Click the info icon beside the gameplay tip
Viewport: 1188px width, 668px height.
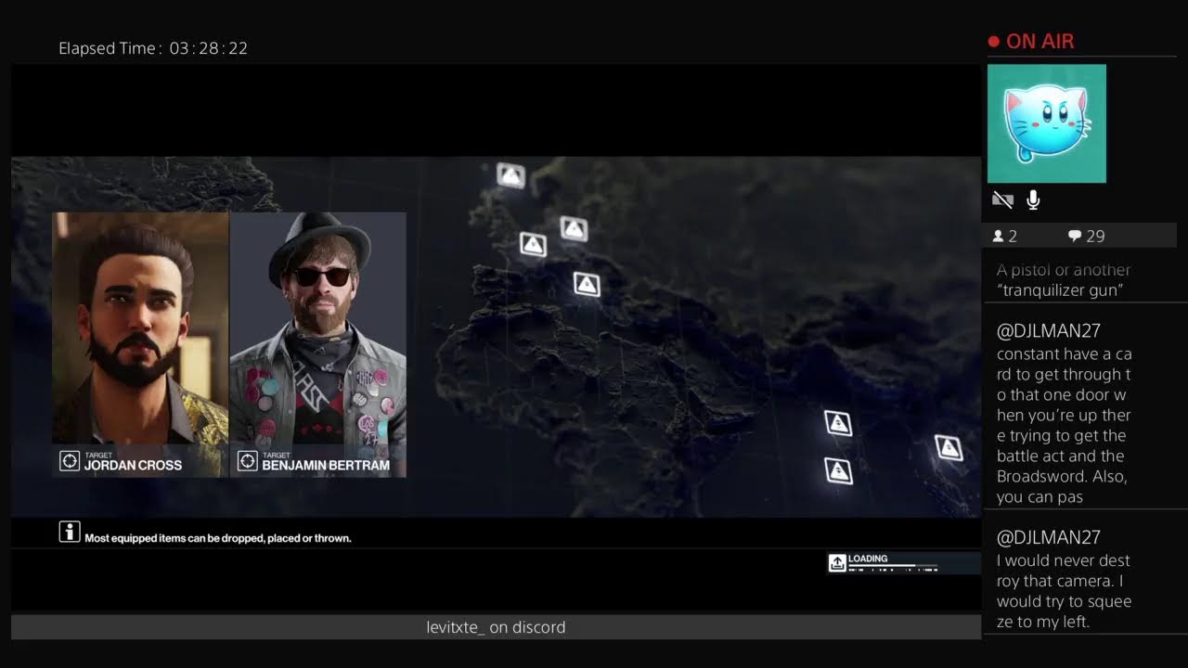click(69, 532)
